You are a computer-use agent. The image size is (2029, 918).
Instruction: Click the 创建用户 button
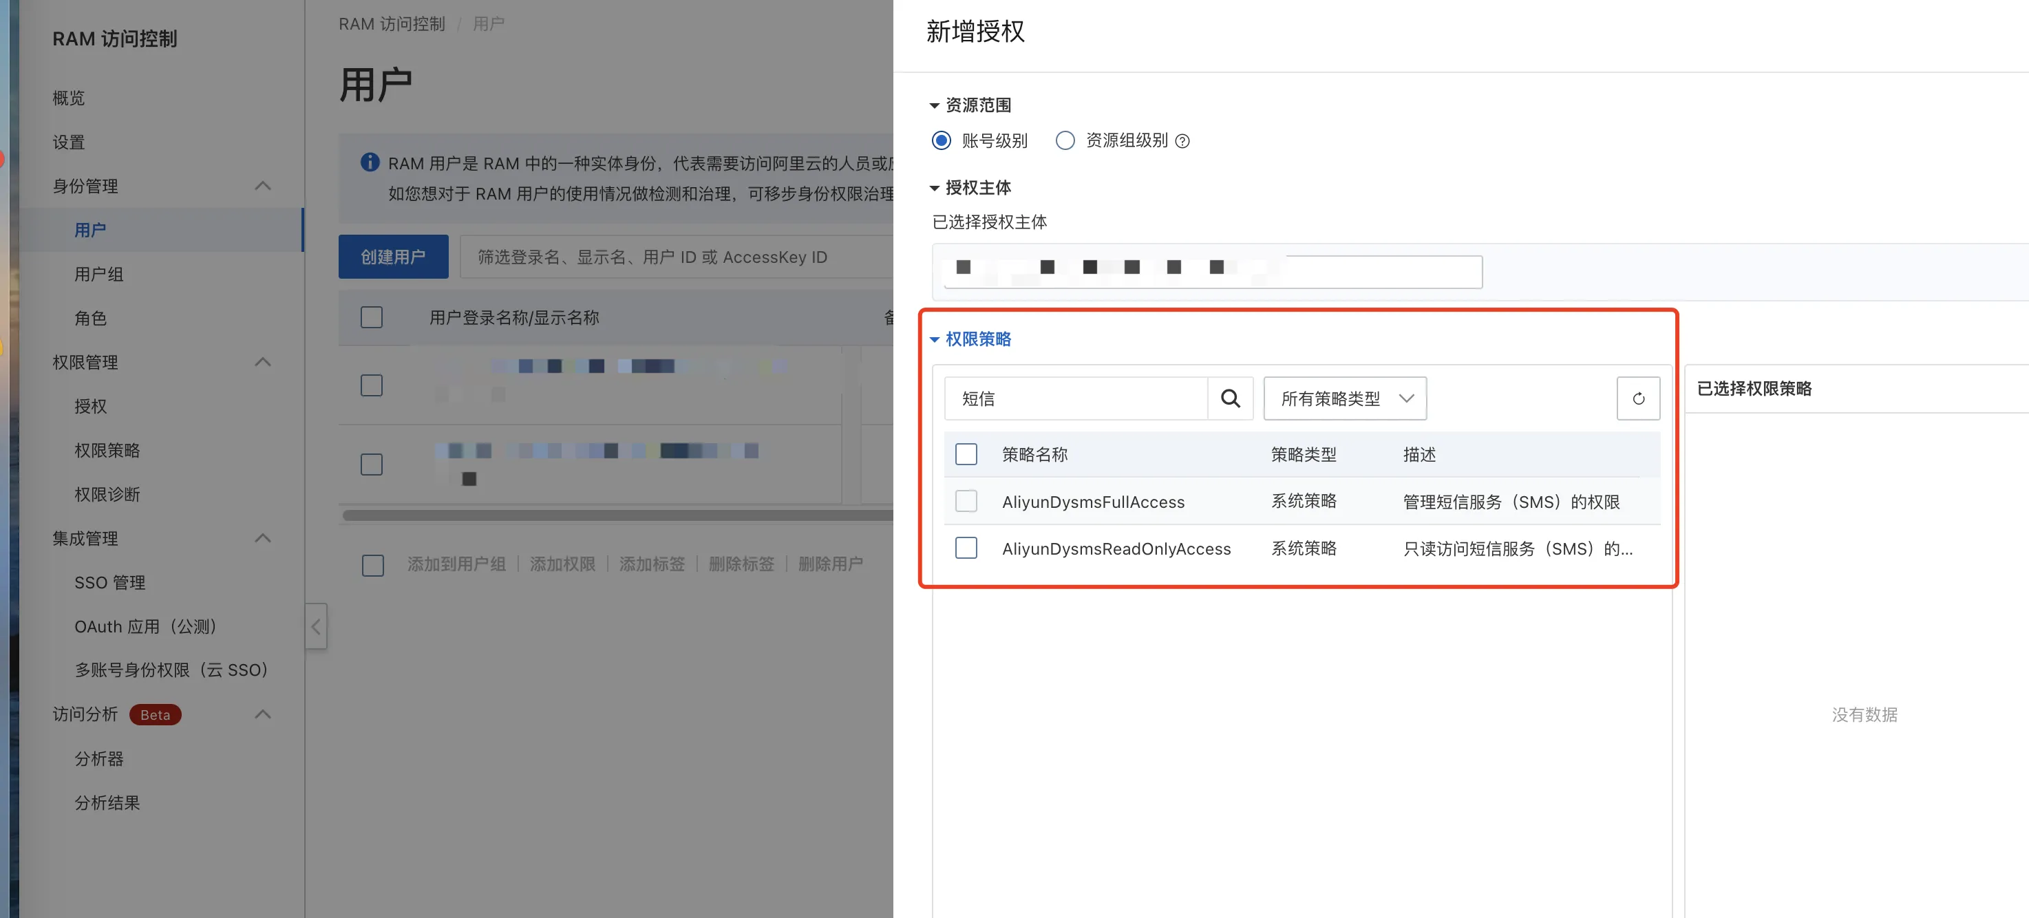pos(393,257)
